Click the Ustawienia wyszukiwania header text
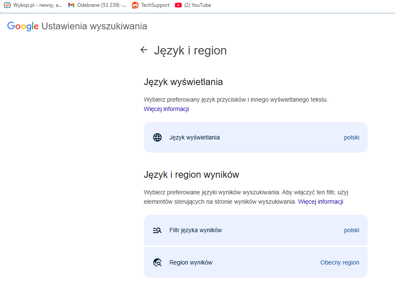 tap(94, 26)
